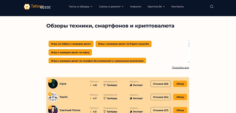Viewport: 236px width, 113px height.
Task: Click the rank 3 badge on Светлый Поток
Action: tap(50, 108)
